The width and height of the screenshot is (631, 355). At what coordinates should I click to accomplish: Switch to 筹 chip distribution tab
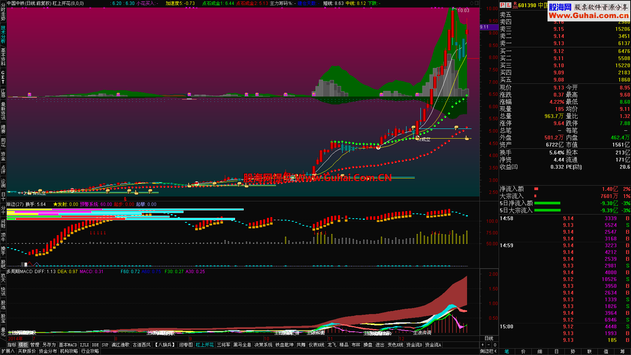pos(622,351)
